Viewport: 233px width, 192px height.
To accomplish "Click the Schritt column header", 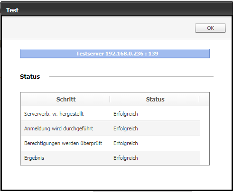I will 65,99.
